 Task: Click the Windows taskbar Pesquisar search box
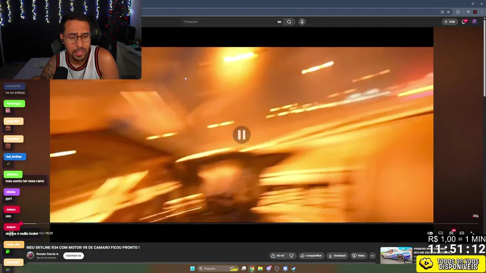click(x=218, y=268)
